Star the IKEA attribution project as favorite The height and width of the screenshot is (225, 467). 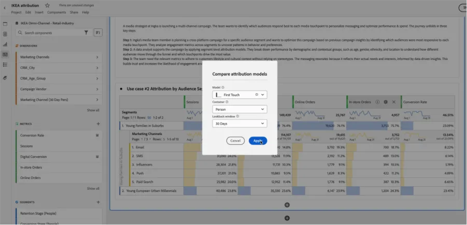coord(47,5)
